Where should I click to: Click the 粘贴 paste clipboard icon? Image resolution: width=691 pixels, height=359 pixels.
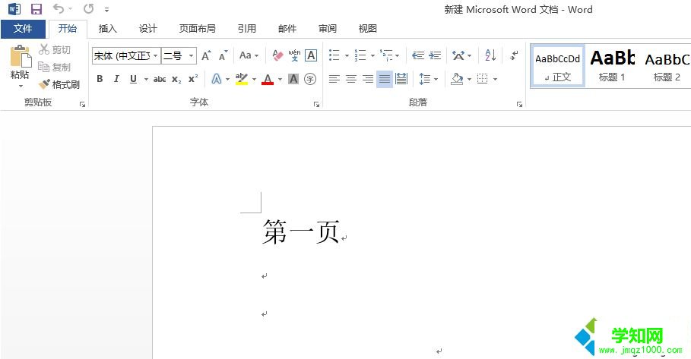click(x=21, y=56)
